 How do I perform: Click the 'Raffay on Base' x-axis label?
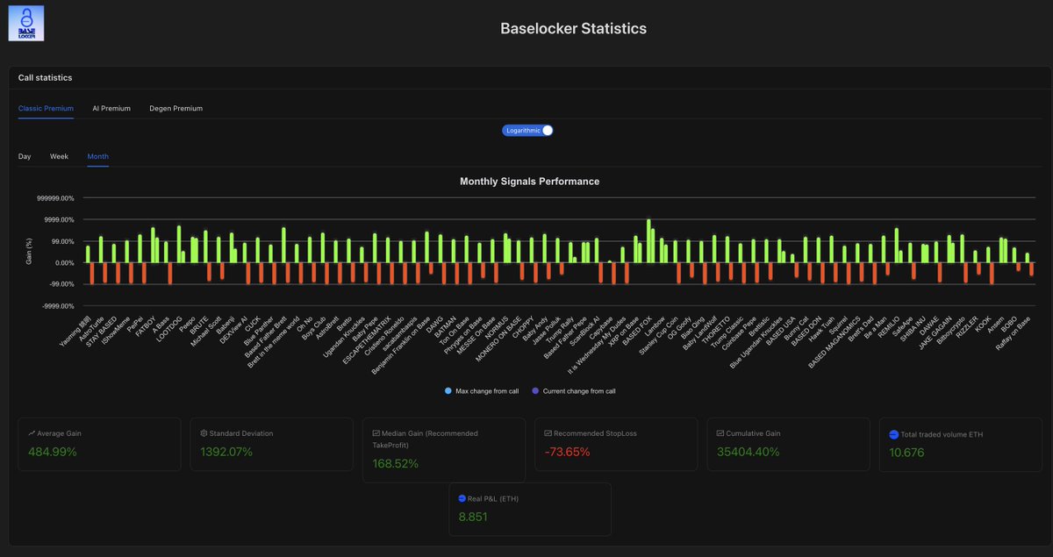(x=1015, y=332)
